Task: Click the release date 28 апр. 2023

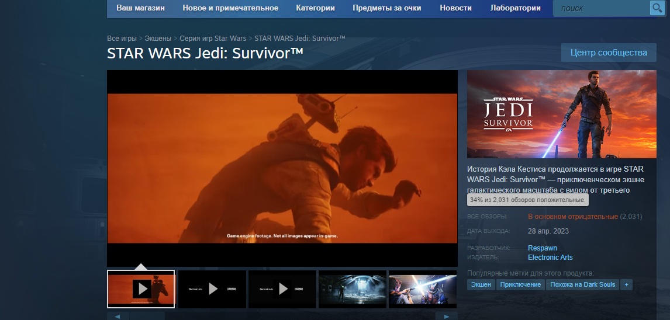Action: (548, 231)
